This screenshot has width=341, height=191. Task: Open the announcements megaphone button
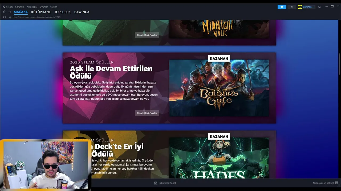(x=282, y=7)
